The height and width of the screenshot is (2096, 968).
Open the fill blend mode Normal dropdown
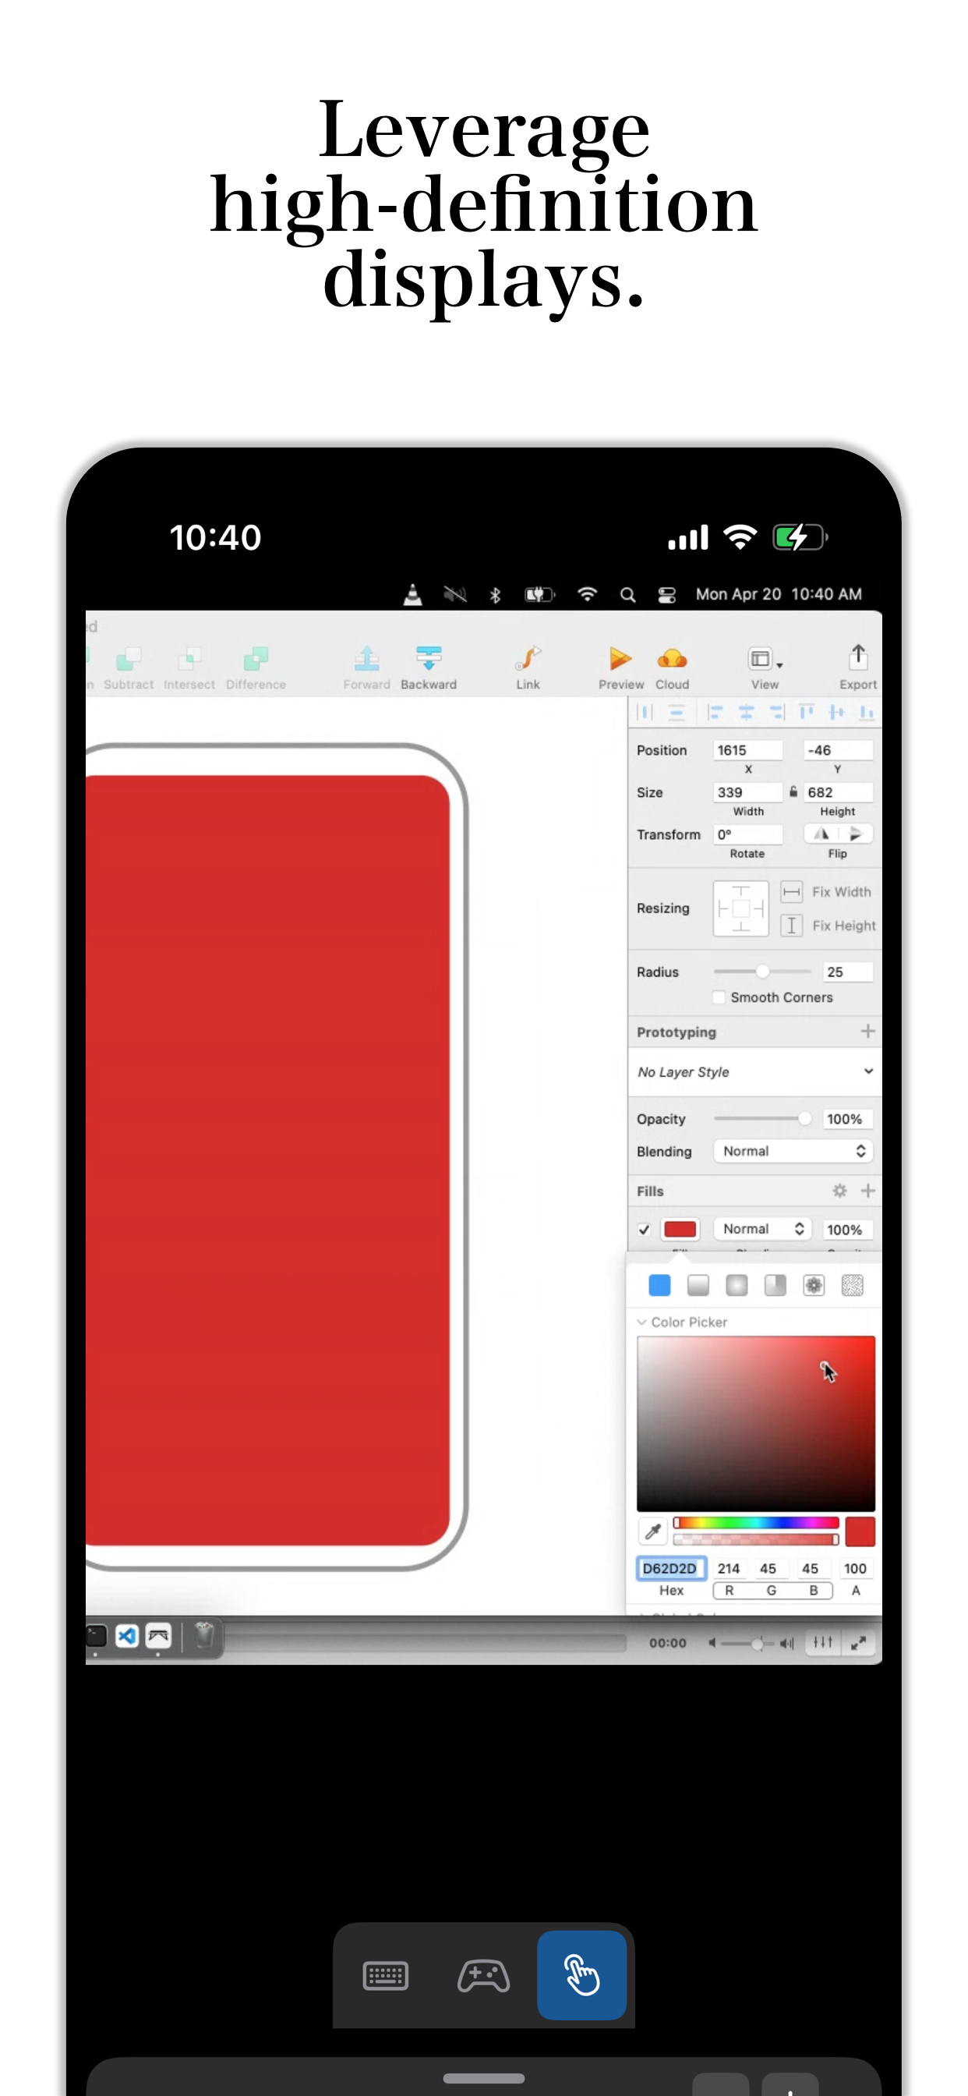[762, 1229]
